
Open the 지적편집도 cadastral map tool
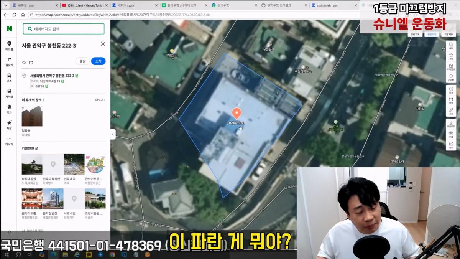pyautogui.click(x=451, y=67)
